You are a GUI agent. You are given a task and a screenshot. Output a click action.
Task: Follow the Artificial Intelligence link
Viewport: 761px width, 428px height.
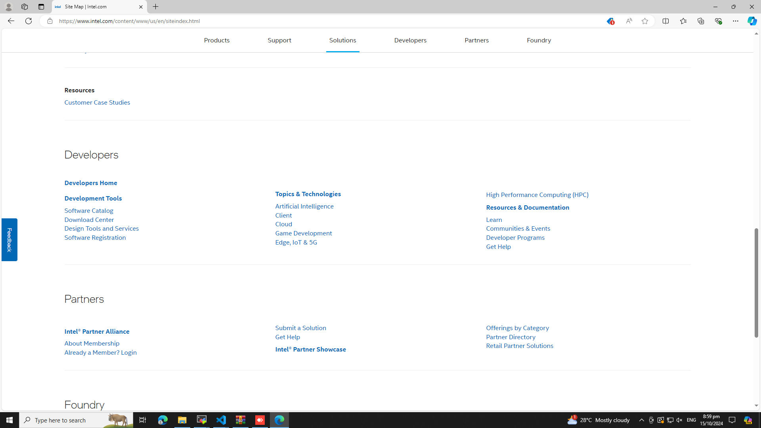point(304,206)
